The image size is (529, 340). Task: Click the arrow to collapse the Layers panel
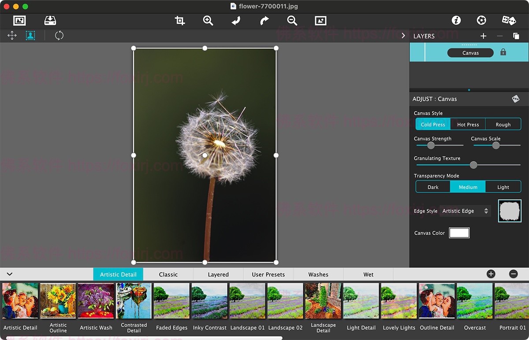[403, 36]
